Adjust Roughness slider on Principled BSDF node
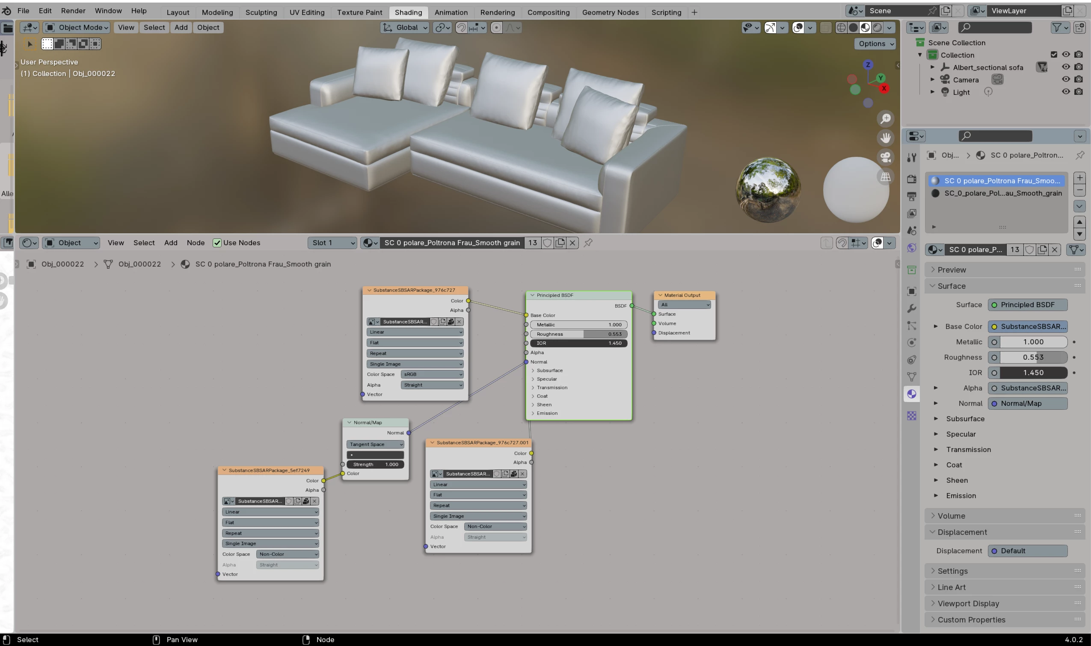This screenshot has width=1091, height=646. [x=578, y=334]
